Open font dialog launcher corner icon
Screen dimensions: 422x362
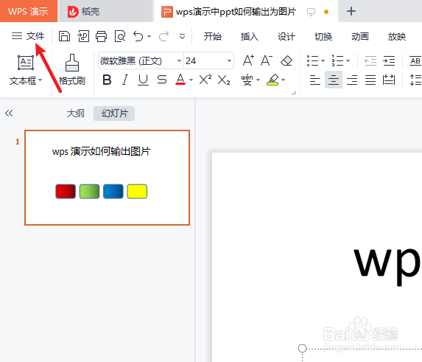(294, 92)
